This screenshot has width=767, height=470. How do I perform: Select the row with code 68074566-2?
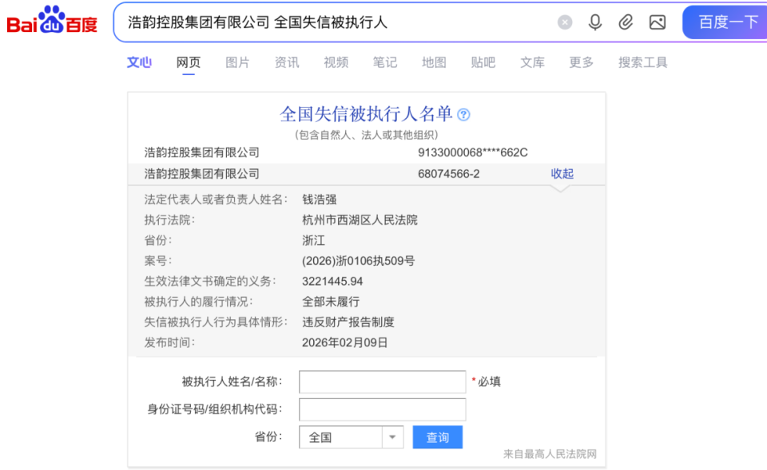pos(367,174)
